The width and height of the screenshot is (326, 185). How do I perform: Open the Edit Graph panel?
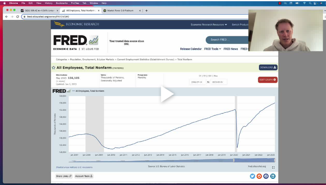click(268, 80)
